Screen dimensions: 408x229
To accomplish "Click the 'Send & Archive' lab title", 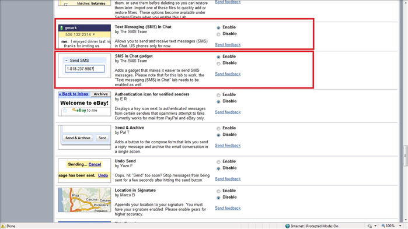I will (x=130, y=128).
